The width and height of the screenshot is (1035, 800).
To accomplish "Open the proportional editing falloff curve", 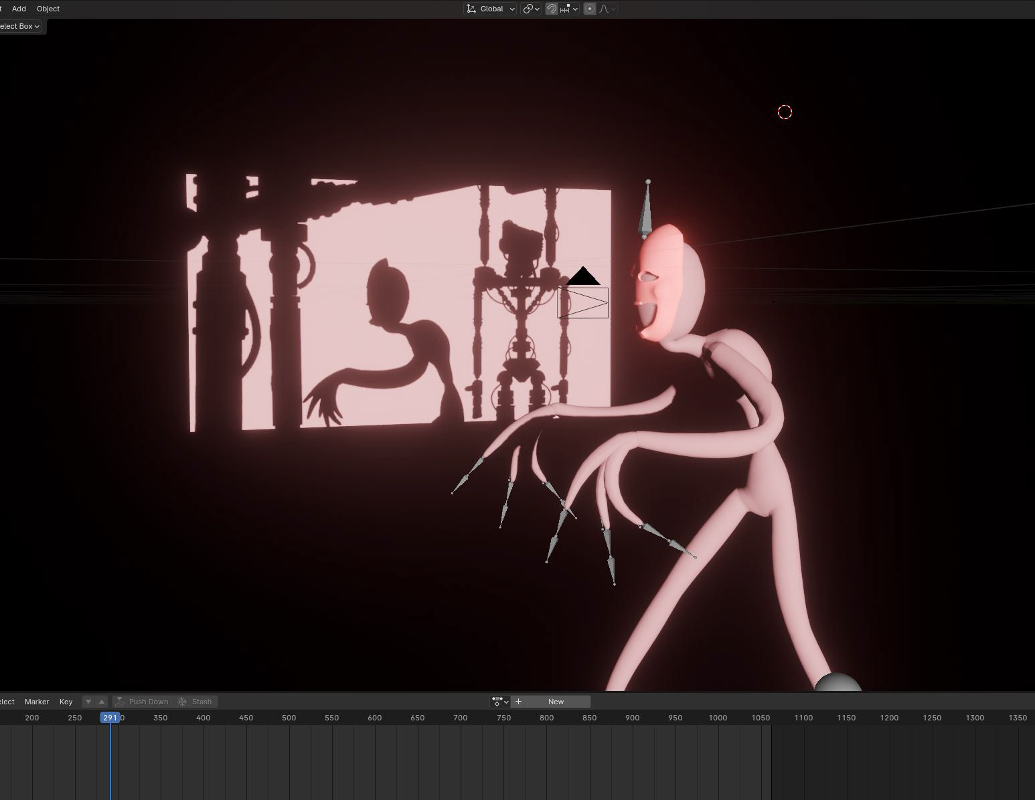I will tap(607, 9).
